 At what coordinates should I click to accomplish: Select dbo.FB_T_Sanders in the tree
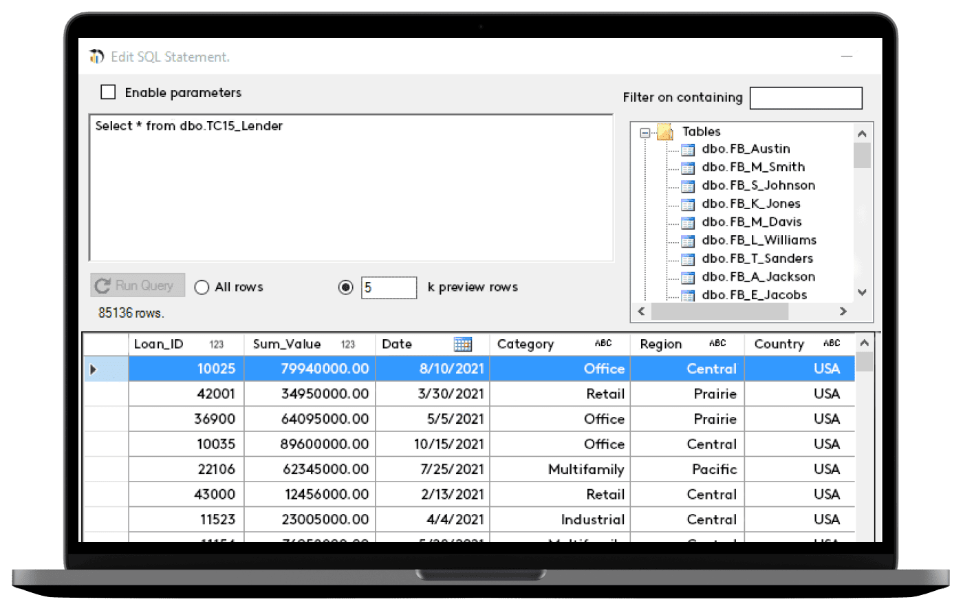[x=757, y=259]
